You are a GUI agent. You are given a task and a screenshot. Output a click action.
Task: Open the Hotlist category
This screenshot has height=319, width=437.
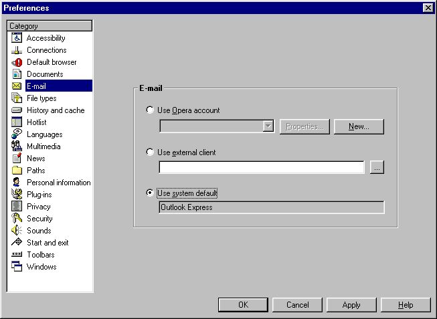(37, 122)
